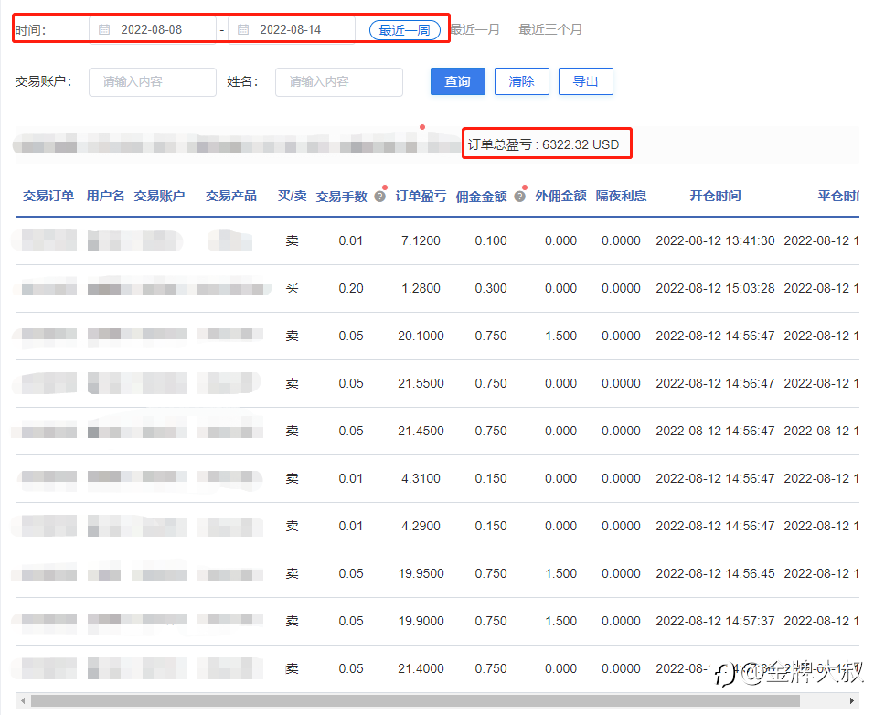Click the 0.100 commission cell
874x715 pixels.
491,240
